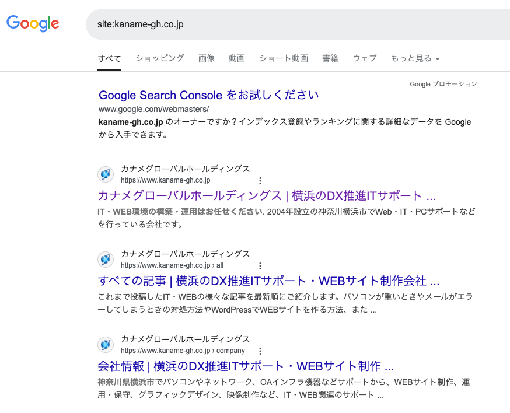Expand the もっと見る dropdown
The image size is (510, 413).
click(415, 58)
